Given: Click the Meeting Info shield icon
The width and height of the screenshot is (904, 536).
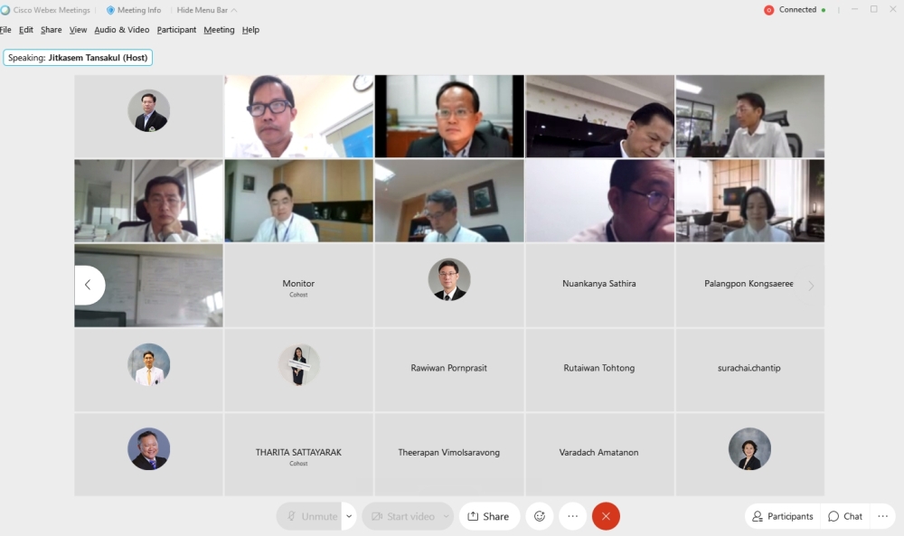Looking at the screenshot, I should point(111,10).
